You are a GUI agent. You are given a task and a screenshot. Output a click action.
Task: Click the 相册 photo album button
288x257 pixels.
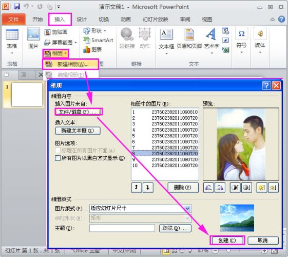pyautogui.click(x=53, y=53)
